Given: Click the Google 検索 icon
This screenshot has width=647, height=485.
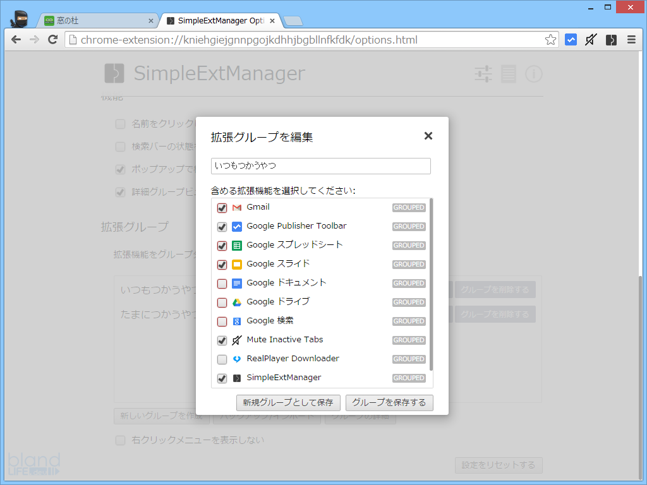Looking at the screenshot, I should pyautogui.click(x=237, y=321).
